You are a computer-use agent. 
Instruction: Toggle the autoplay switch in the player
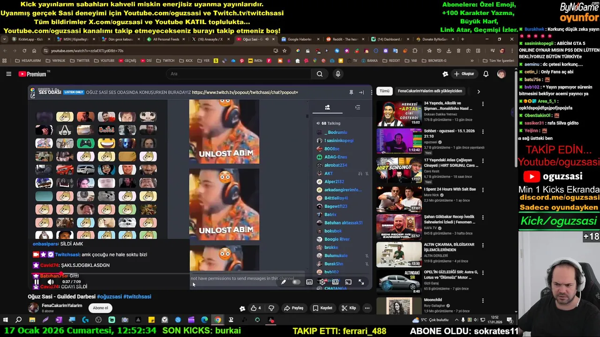296,282
